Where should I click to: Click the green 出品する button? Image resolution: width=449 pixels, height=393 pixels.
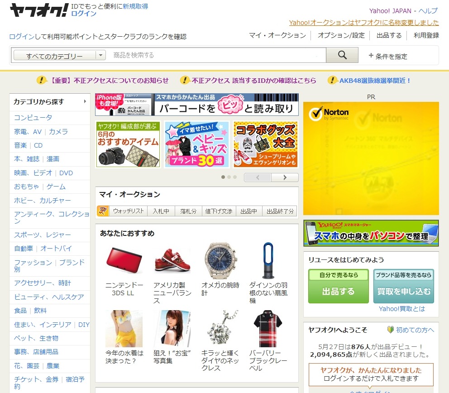point(339,286)
